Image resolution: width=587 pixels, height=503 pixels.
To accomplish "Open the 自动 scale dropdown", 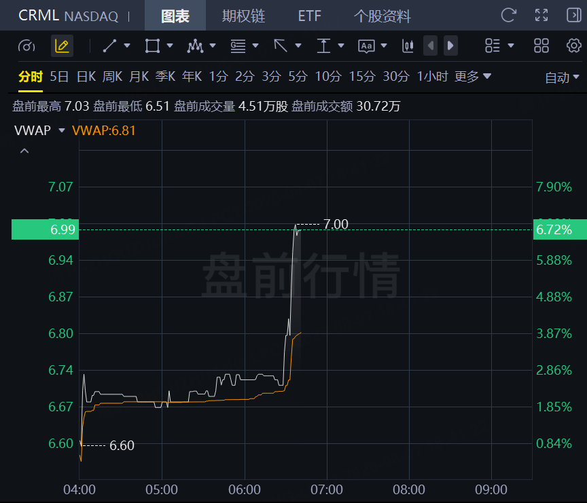I will click(x=562, y=77).
